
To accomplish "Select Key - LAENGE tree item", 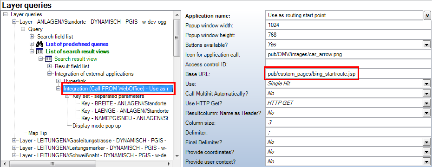I will (x=125, y=111).
